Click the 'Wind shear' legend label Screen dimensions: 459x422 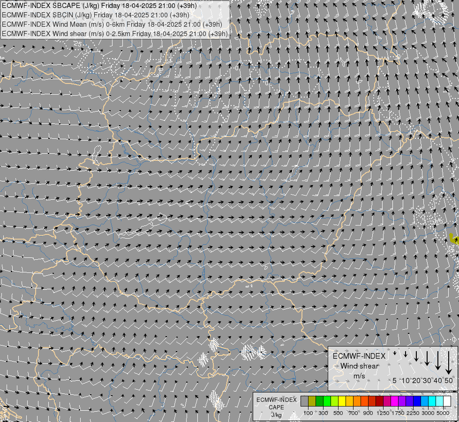tap(360, 366)
